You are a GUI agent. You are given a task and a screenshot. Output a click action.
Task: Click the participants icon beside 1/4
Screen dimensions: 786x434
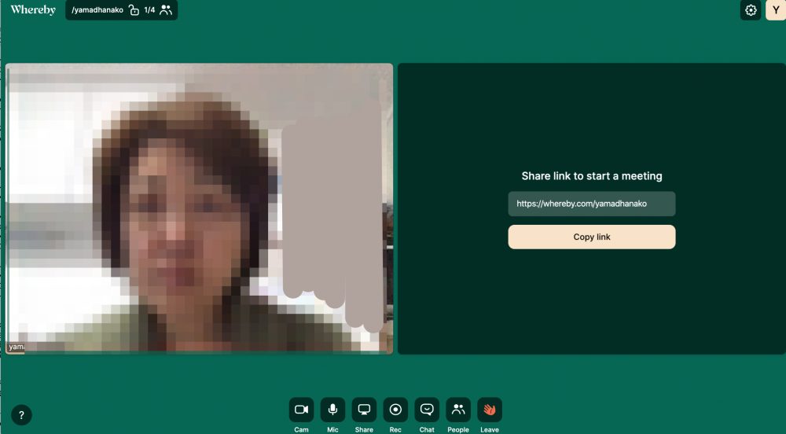165,10
